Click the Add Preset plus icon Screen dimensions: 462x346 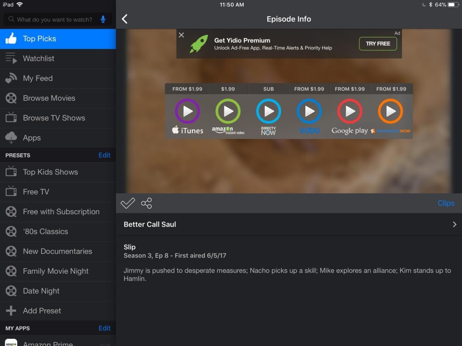pos(11,311)
